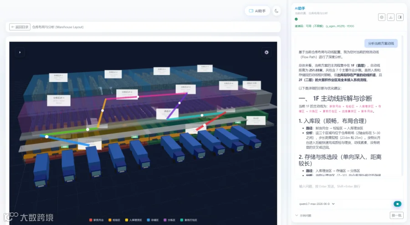
Task: Click the AI助手 panel title
Action: pyautogui.click(x=300, y=8)
